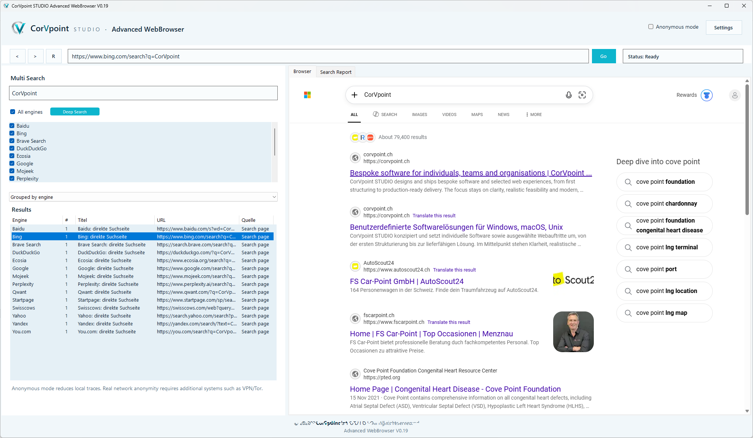Click the Rewards medal icon
Screen dimensions: 753x438
(x=707, y=95)
